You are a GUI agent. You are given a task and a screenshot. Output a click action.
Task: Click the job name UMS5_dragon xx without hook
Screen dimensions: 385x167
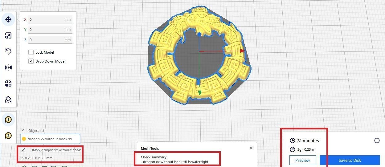tap(55, 150)
